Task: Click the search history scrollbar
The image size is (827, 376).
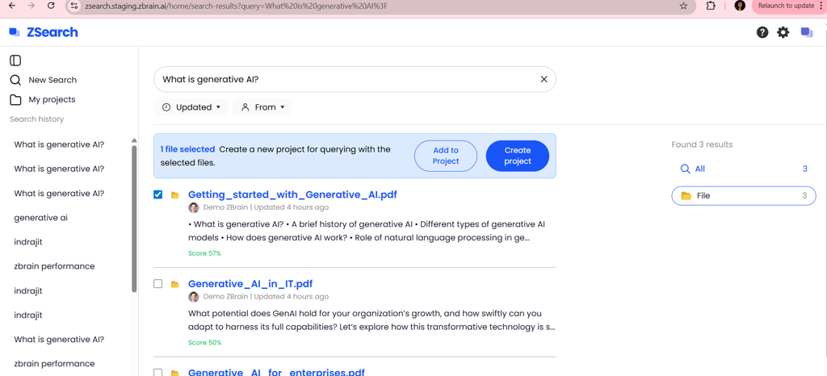Action: [x=134, y=218]
